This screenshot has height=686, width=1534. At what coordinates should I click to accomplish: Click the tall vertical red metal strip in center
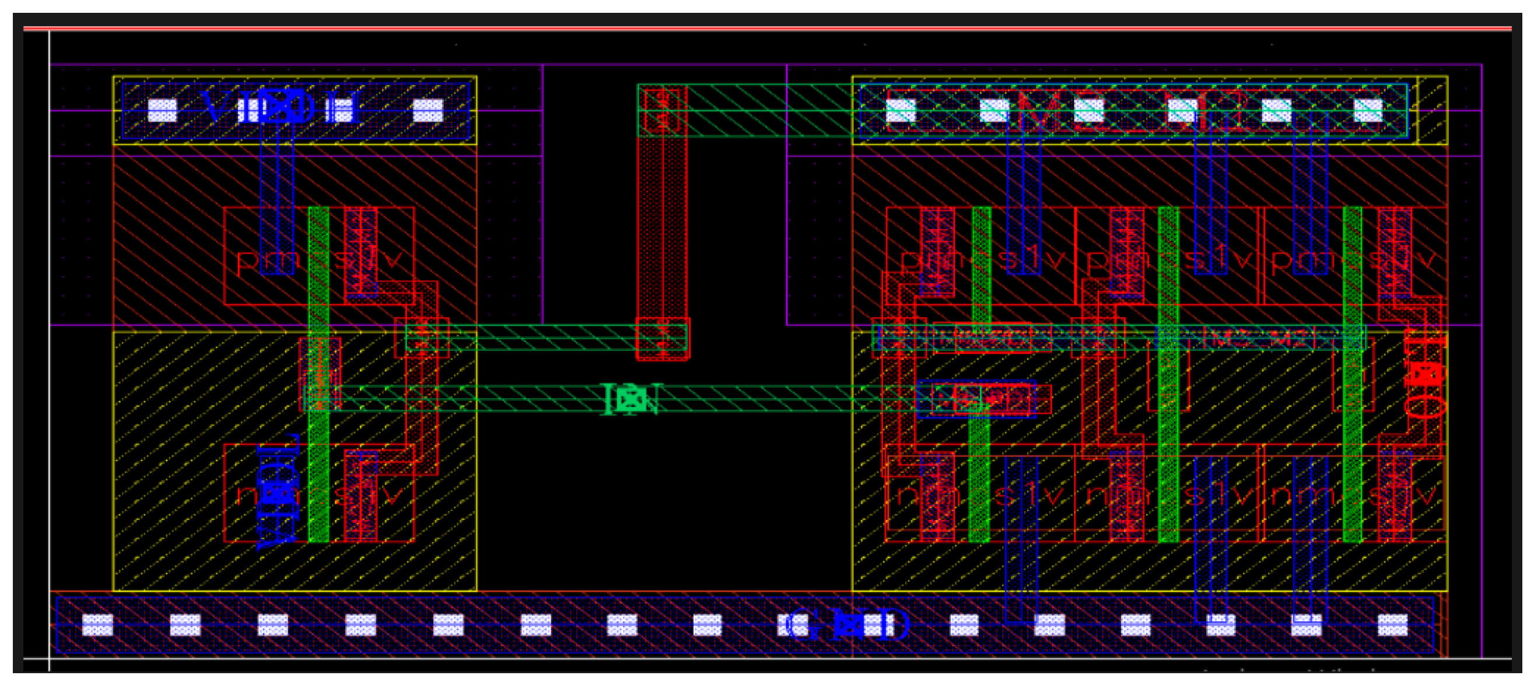[x=662, y=223]
